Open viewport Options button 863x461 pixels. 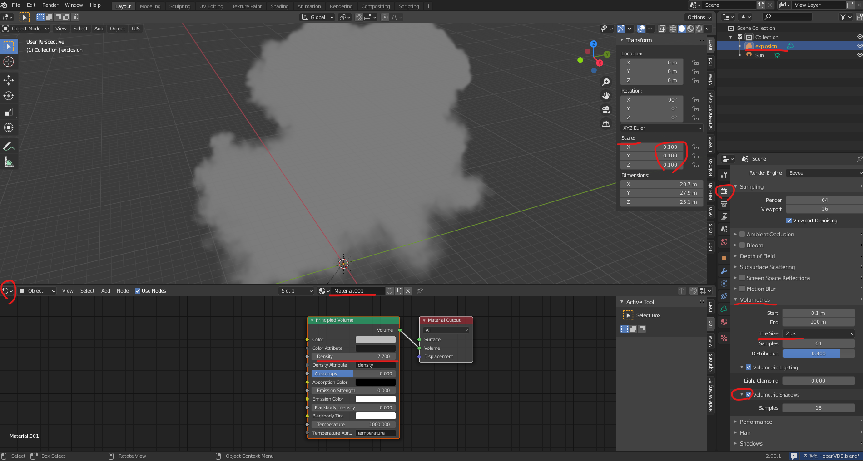pos(699,17)
